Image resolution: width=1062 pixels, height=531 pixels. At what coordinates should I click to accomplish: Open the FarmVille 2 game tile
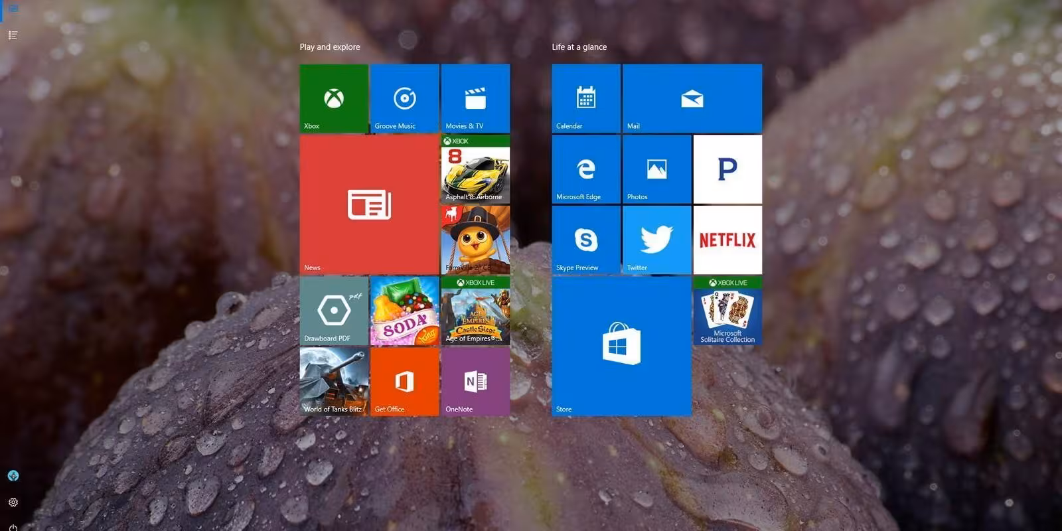[x=475, y=240]
